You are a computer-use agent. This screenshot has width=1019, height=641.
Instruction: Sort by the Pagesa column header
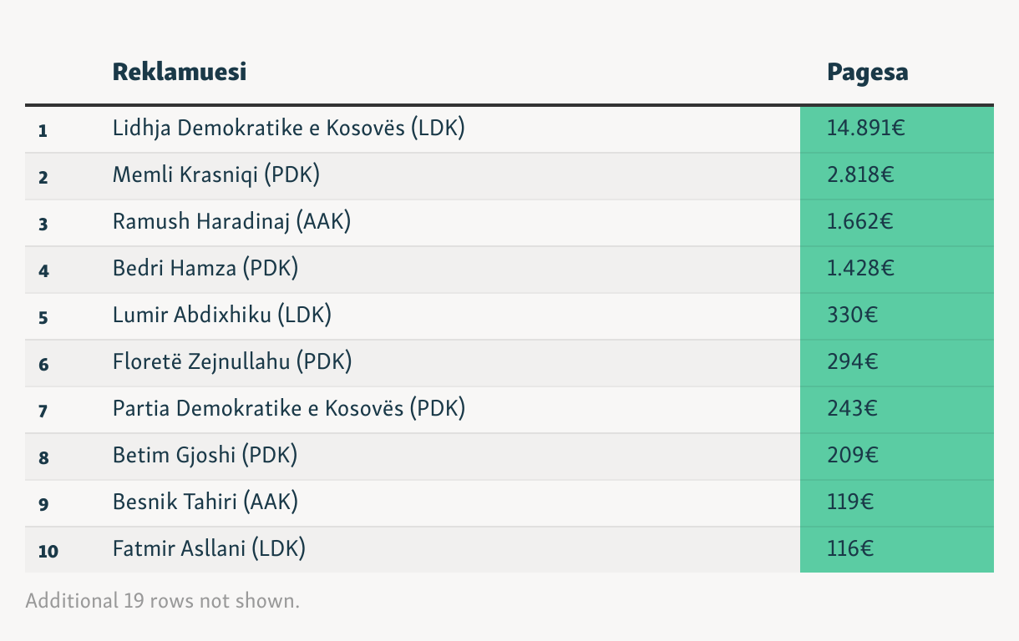click(868, 73)
